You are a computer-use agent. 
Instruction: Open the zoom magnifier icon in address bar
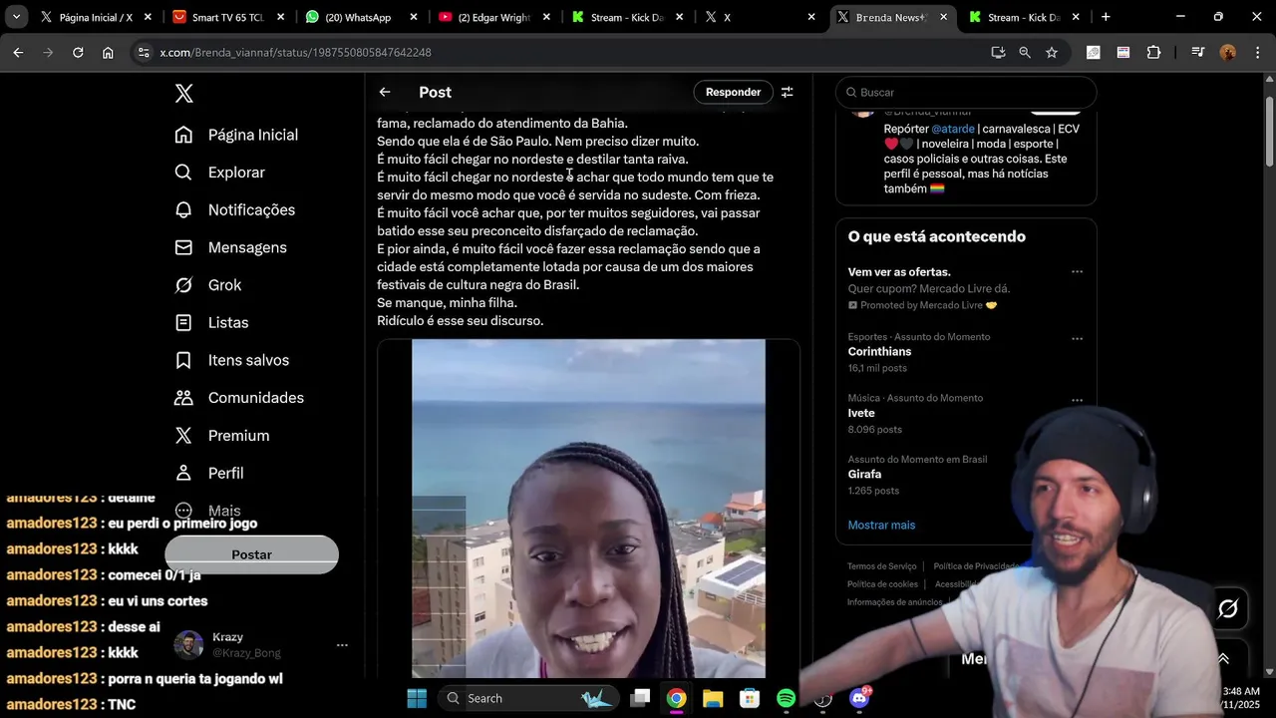tap(1025, 52)
